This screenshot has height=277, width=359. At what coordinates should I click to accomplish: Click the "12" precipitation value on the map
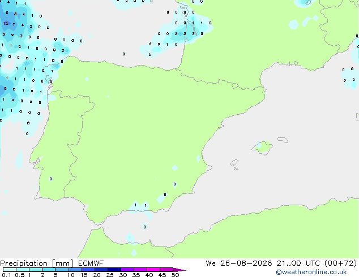point(6,23)
